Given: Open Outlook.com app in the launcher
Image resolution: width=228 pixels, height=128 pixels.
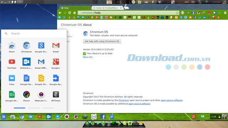Looking at the screenshot, I should 26,63.
